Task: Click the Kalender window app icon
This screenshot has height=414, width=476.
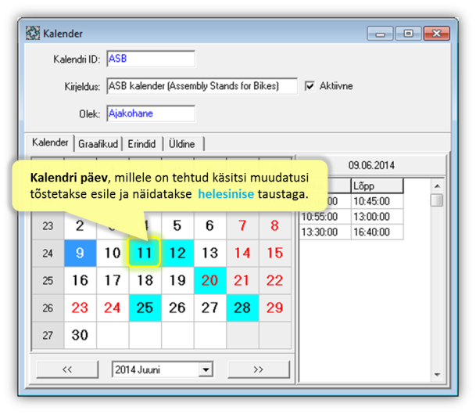Action: (x=33, y=33)
